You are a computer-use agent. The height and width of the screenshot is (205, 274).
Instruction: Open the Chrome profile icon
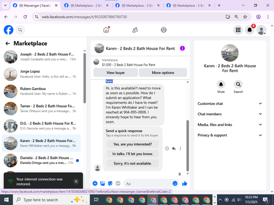click(258, 17)
